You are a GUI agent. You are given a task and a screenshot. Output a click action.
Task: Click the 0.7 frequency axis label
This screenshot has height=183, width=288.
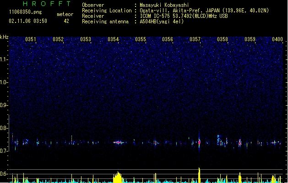[x=4, y=151]
